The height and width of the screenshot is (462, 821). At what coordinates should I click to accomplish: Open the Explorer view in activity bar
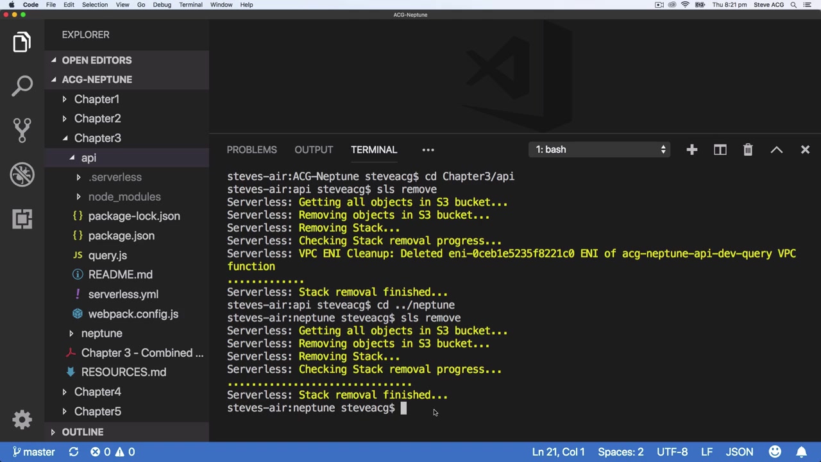(x=22, y=42)
